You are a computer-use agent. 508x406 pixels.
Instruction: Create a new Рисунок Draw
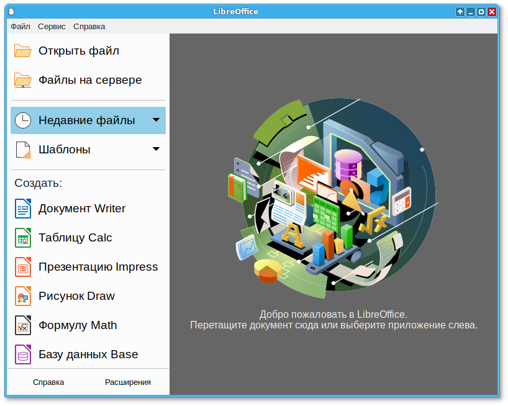point(88,296)
